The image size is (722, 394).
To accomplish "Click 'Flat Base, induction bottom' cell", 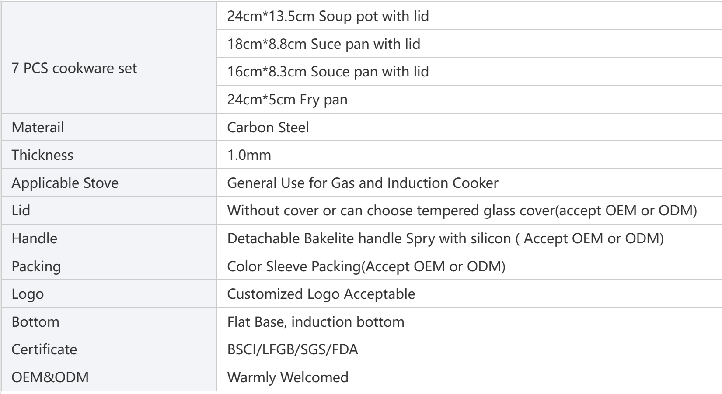I will pos(469,321).
